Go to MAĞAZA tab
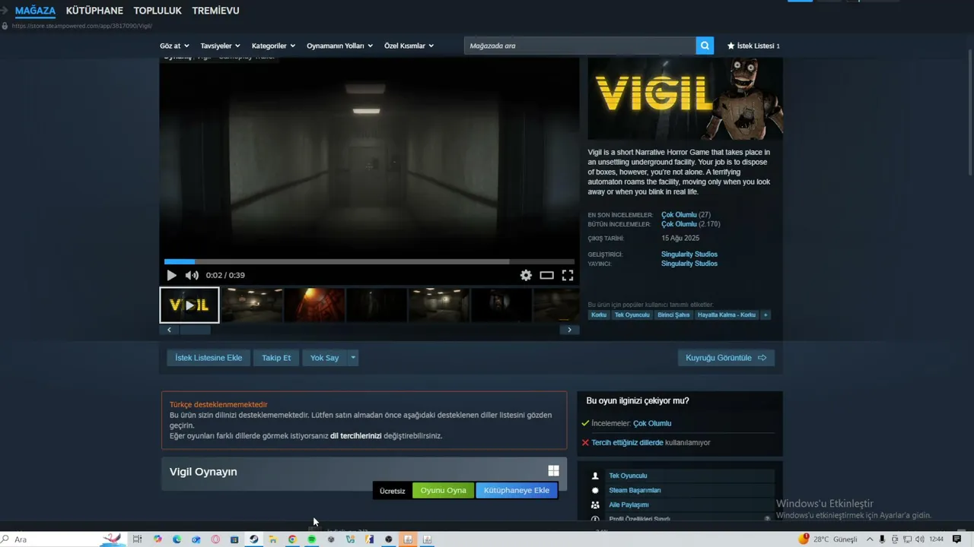The height and width of the screenshot is (547, 974). point(35,11)
